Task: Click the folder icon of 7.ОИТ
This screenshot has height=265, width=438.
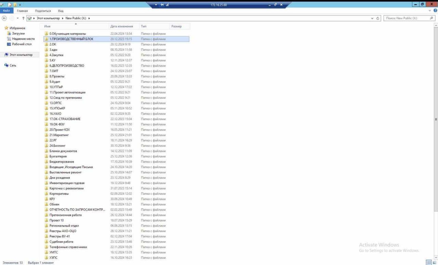Action: click(46, 71)
